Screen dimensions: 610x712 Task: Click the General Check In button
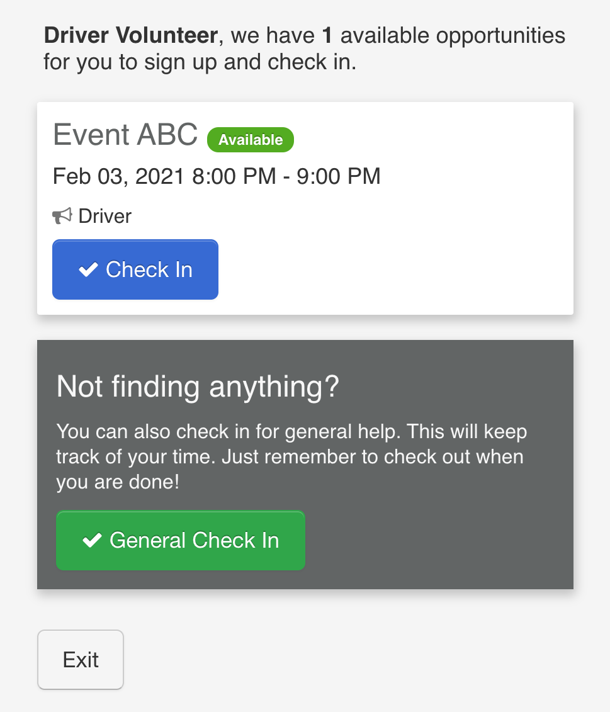(181, 540)
